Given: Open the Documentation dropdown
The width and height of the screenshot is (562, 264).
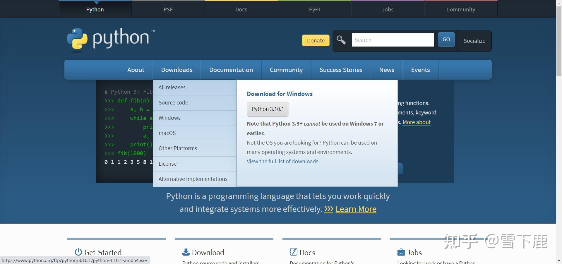Looking at the screenshot, I should 231,70.
